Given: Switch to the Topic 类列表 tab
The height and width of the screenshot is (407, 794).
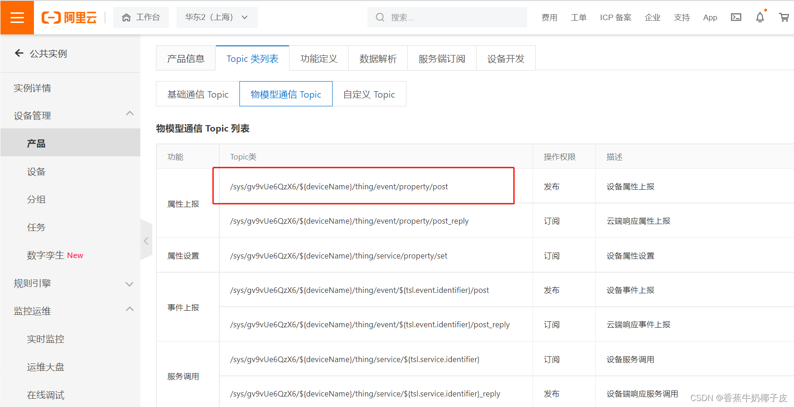Looking at the screenshot, I should click(252, 58).
